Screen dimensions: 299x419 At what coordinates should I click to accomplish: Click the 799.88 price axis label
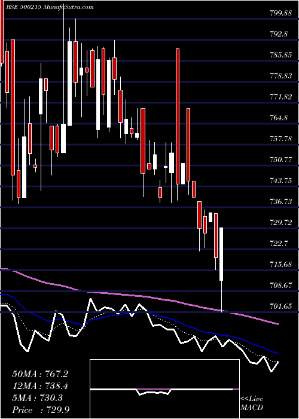[x=280, y=13]
